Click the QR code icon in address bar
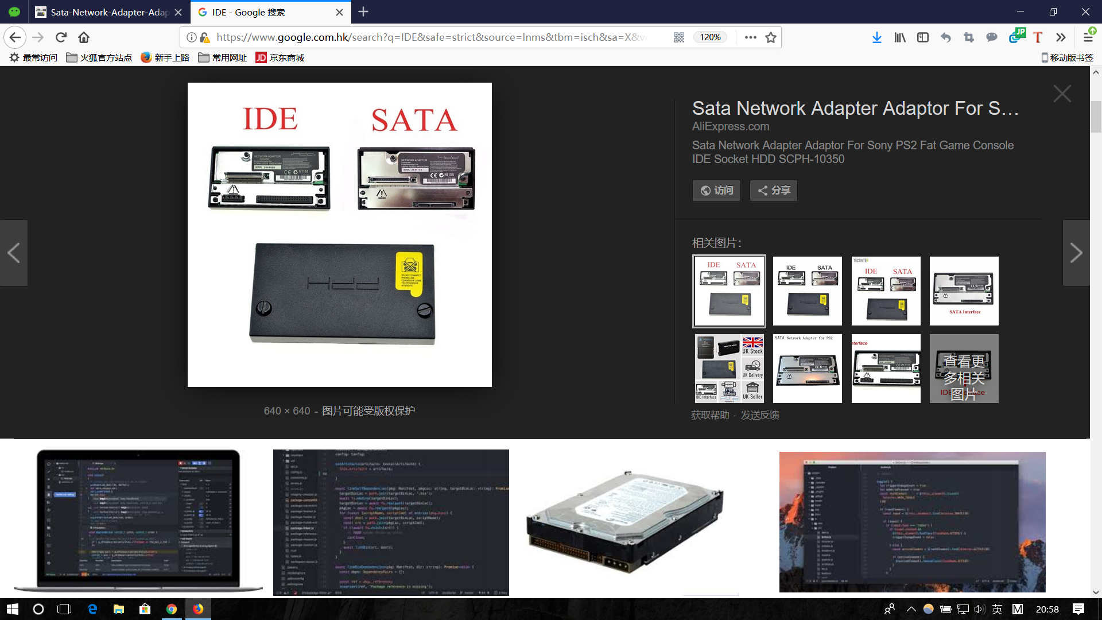1102x620 pixels. click(x=679, y=37)
